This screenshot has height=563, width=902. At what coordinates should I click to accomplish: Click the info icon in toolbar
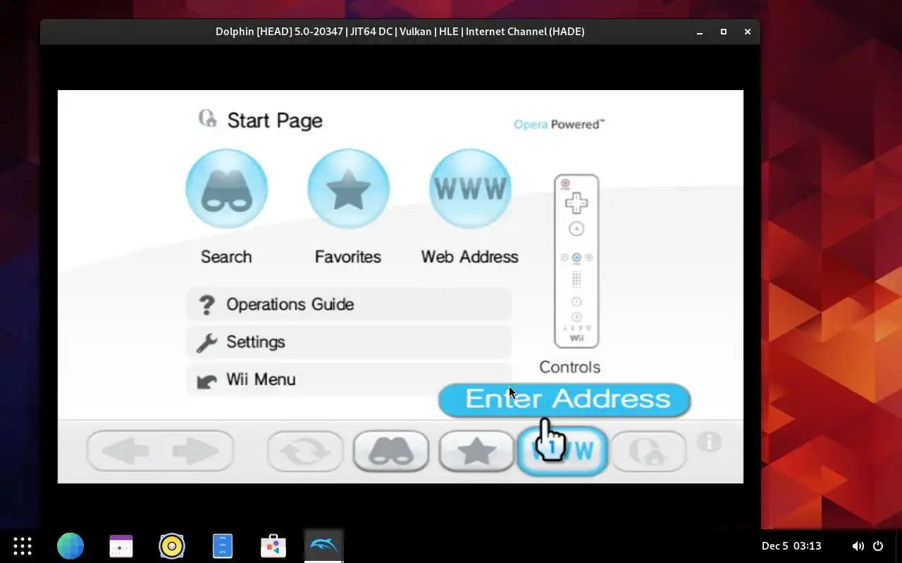point(710,442)
